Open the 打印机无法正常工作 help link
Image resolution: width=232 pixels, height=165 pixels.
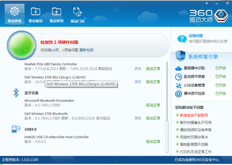coord(197,152)
